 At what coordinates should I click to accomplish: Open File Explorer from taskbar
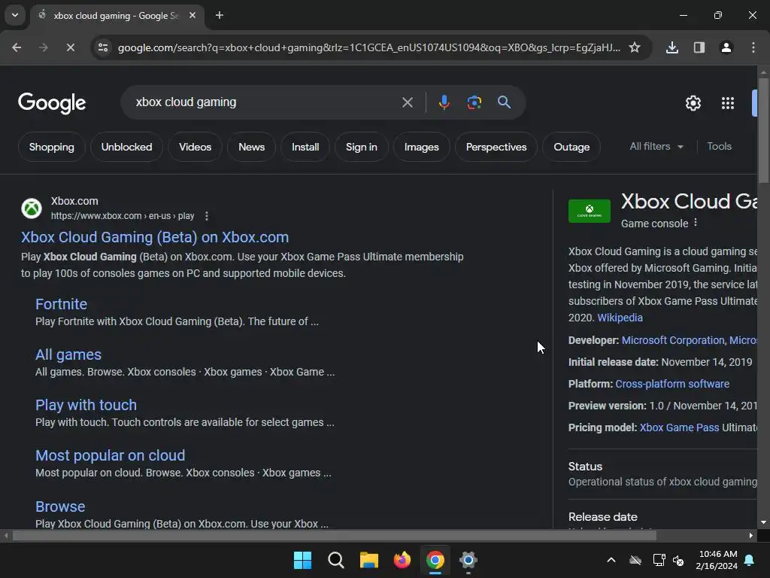tap(368, 560)
